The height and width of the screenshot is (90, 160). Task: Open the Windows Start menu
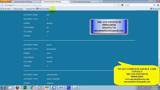click(x=3, y=88)
